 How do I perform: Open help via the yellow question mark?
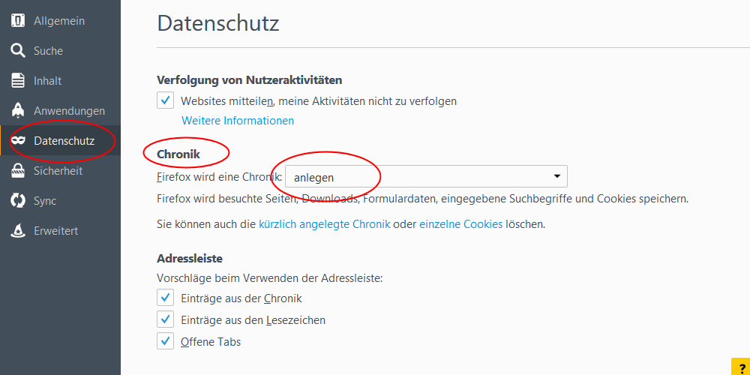click(x=741, y=367)
